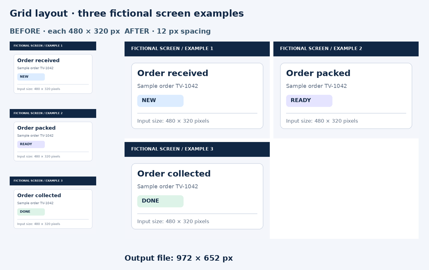The image size is (429, 270).
Task: Click 'Order packed' title in BEFORE thumbnail
Action: point(36,128)
